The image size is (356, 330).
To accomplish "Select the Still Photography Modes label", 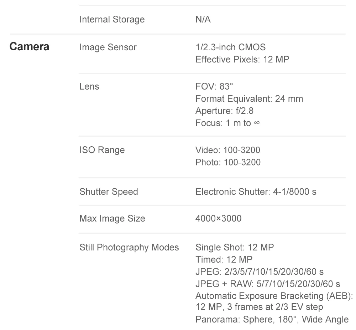I will coord(129,248).
